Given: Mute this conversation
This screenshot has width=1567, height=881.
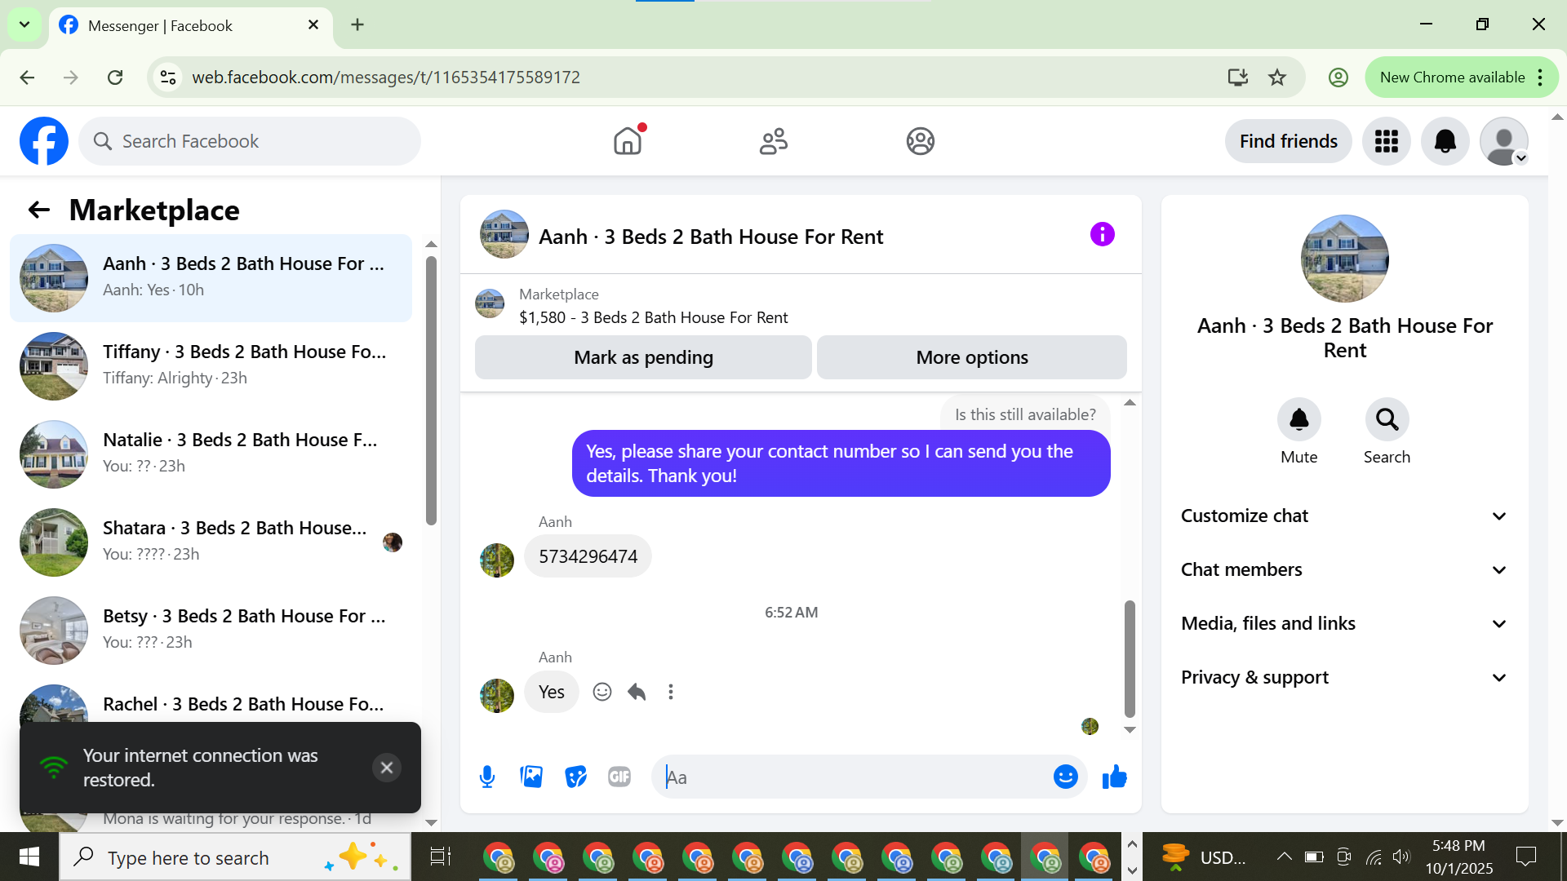Looking at the screenshot, I should (x=1298, y=419).
